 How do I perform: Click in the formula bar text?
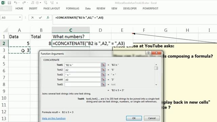(79, 18)
